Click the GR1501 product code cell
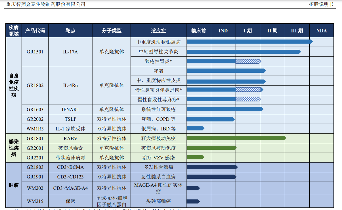 pos(35,52)
